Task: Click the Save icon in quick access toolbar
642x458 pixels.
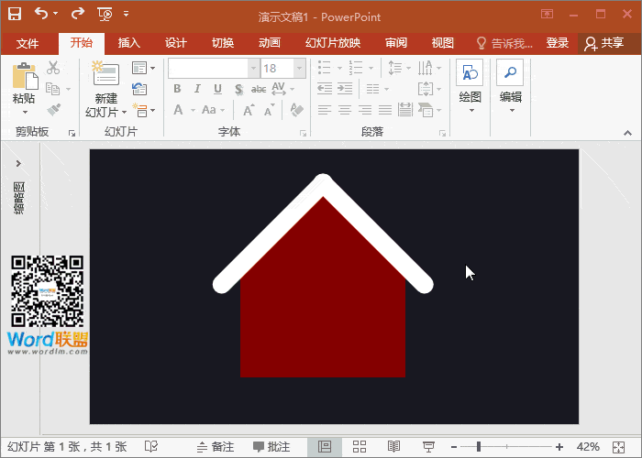Action: tap(15, 14)
